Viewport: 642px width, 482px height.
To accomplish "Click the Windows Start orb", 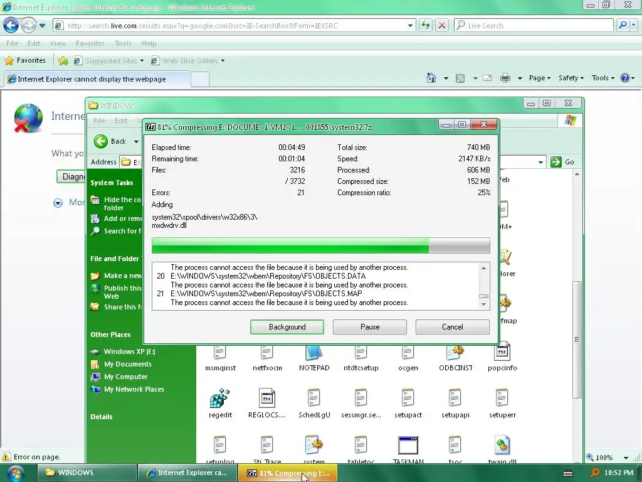I will 16,473.
